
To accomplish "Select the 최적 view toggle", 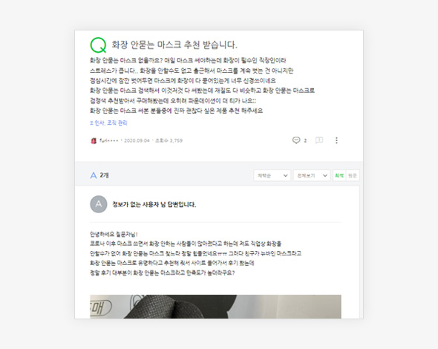I will click(339, 175).
